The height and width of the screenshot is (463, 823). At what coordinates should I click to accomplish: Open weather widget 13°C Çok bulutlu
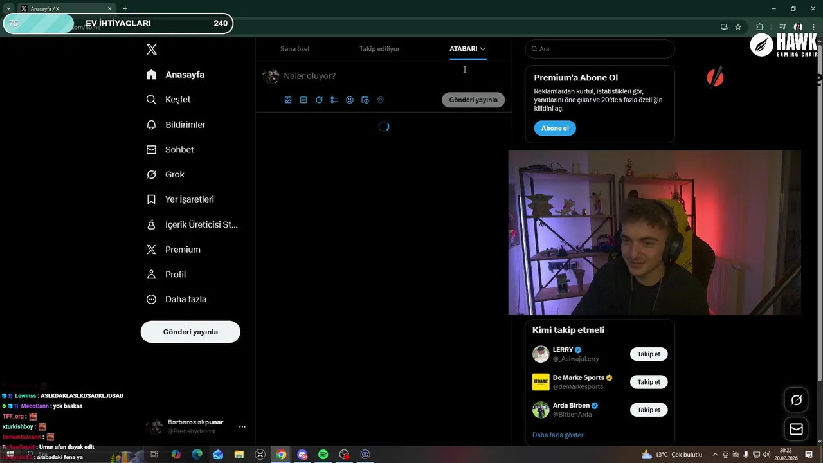coord(672,455)
